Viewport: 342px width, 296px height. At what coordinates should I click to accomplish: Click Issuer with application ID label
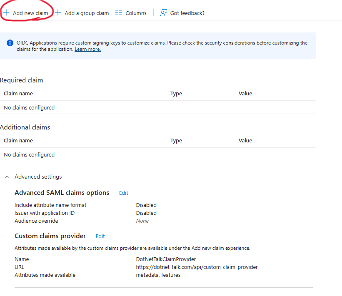click(45, 213)
